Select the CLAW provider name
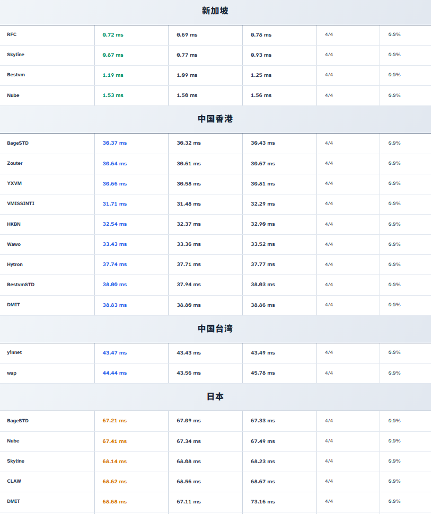The width and height of the screenshot is (431, 514). (x=14, y=481)
